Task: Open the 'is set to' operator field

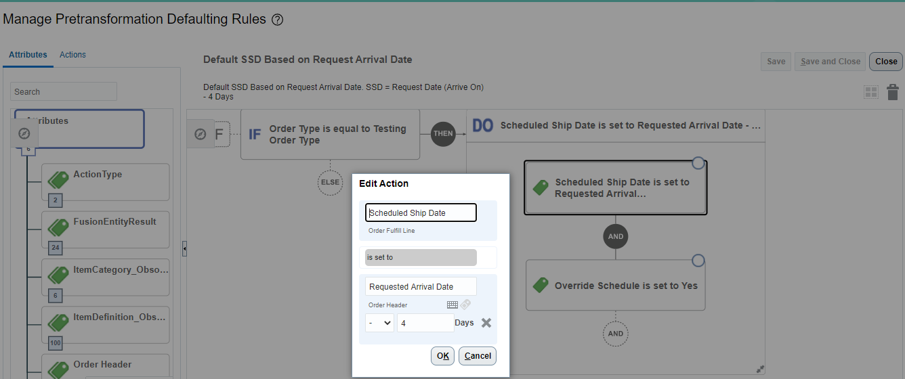Action: pos(421,257)
